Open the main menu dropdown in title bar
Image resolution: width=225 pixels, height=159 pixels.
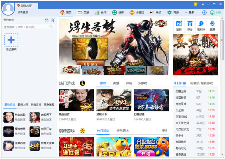(x=203, y=4)
